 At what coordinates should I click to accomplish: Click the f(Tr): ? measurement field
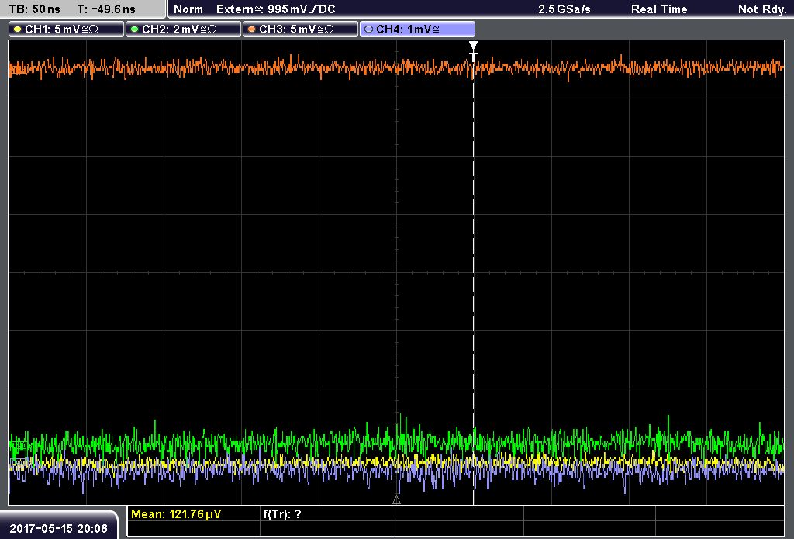[282, 514]
